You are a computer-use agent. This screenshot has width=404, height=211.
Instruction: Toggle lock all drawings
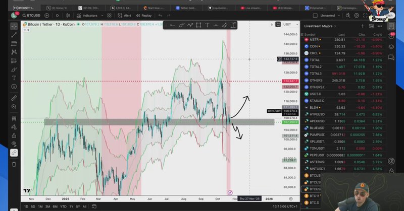click(14, 135)
